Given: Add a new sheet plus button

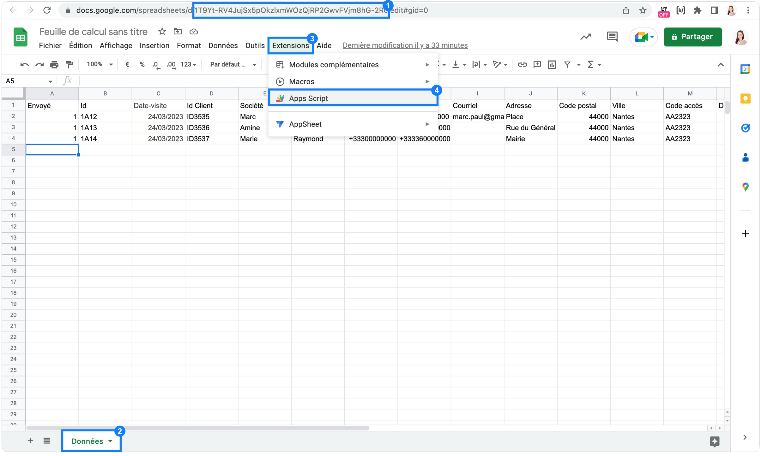Looking at the screenshot, I should pyautogui.click(x=30, y=441).
